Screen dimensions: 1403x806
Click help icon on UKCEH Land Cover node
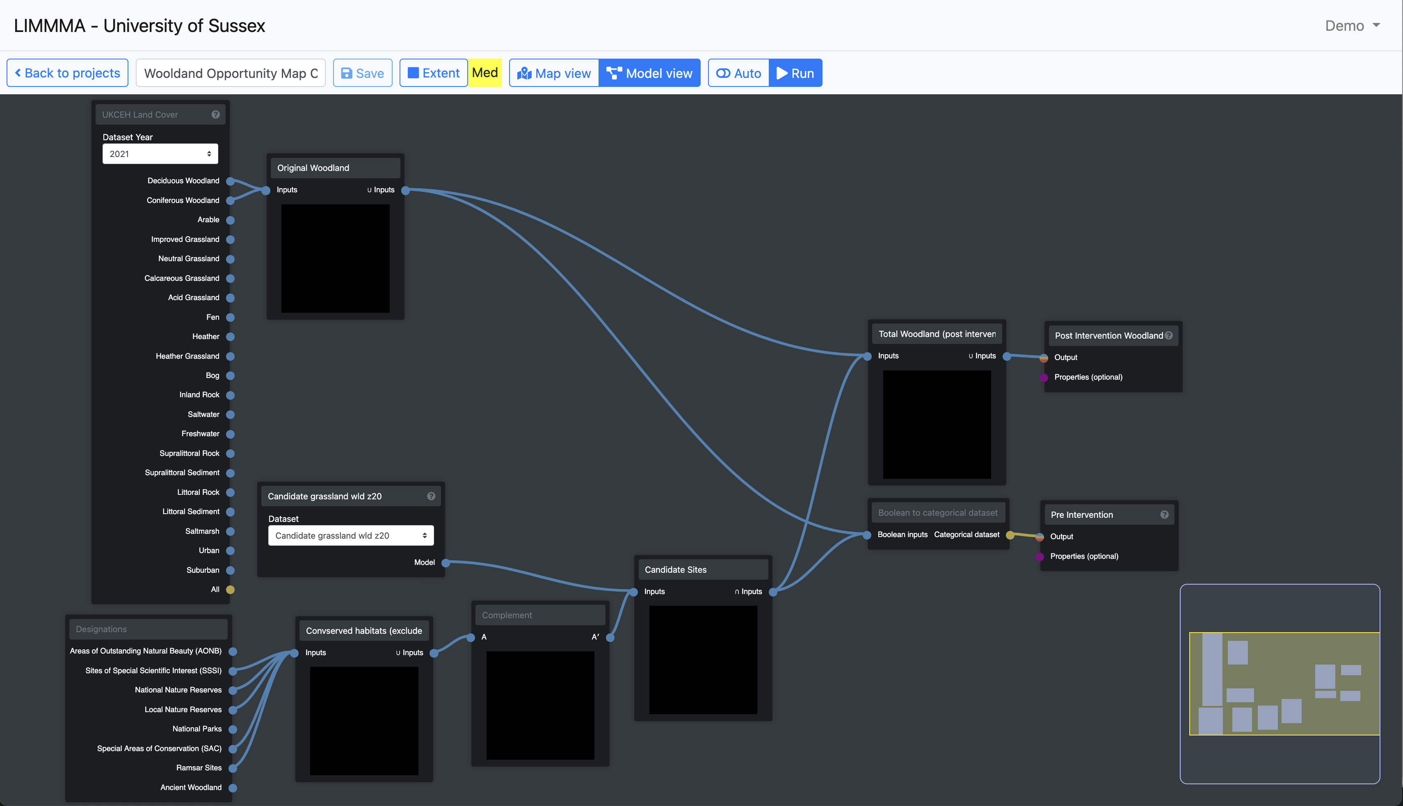click(215, 115)
